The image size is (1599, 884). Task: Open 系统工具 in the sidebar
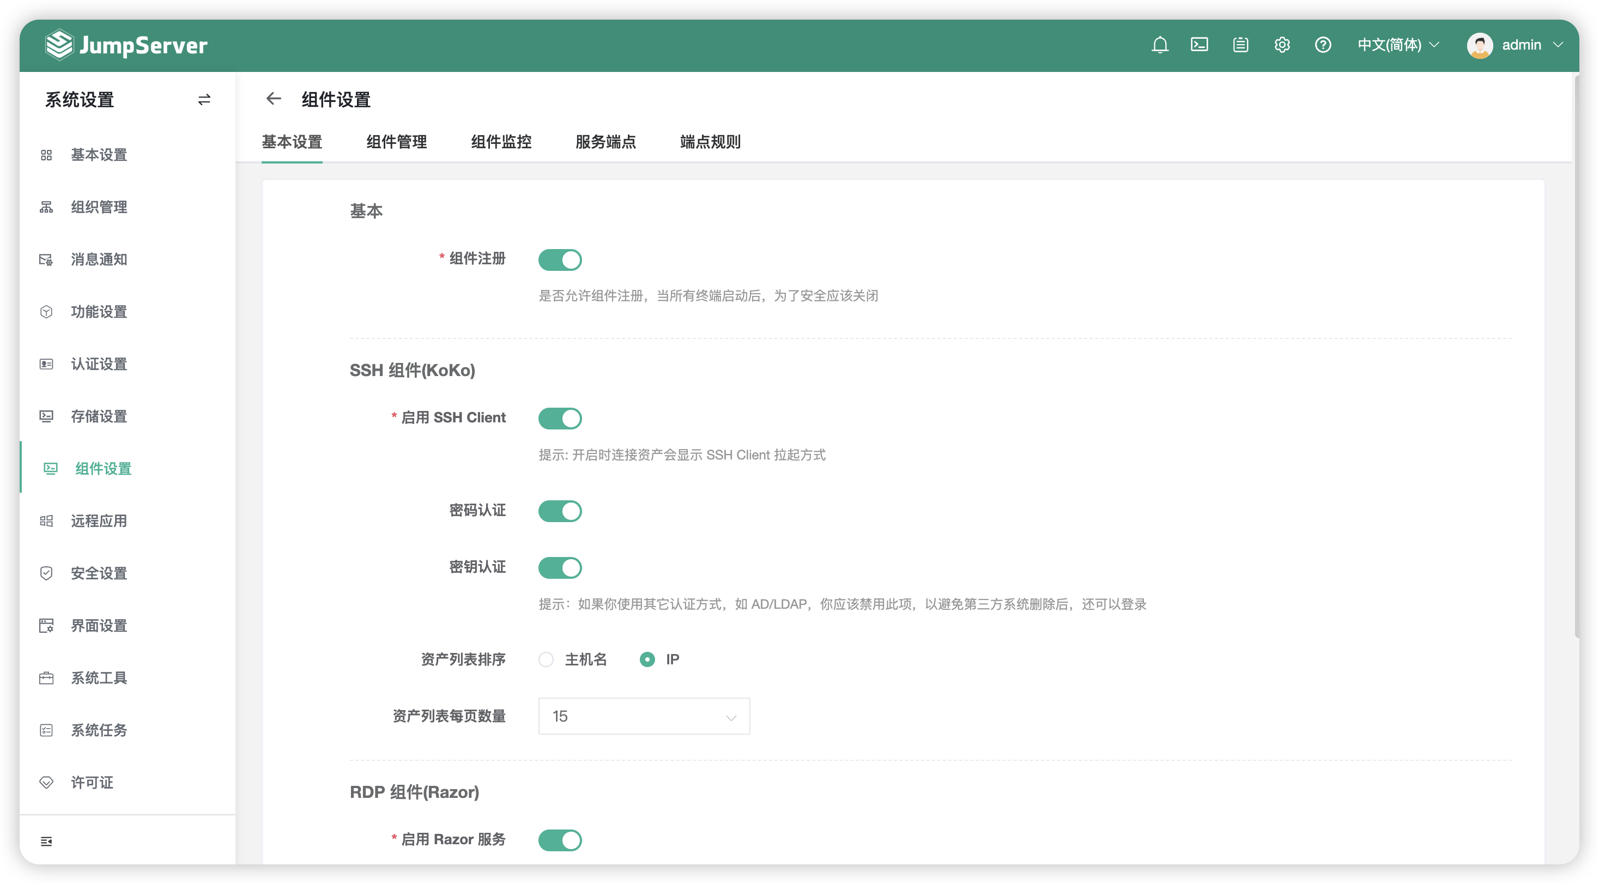pos(127,677)
